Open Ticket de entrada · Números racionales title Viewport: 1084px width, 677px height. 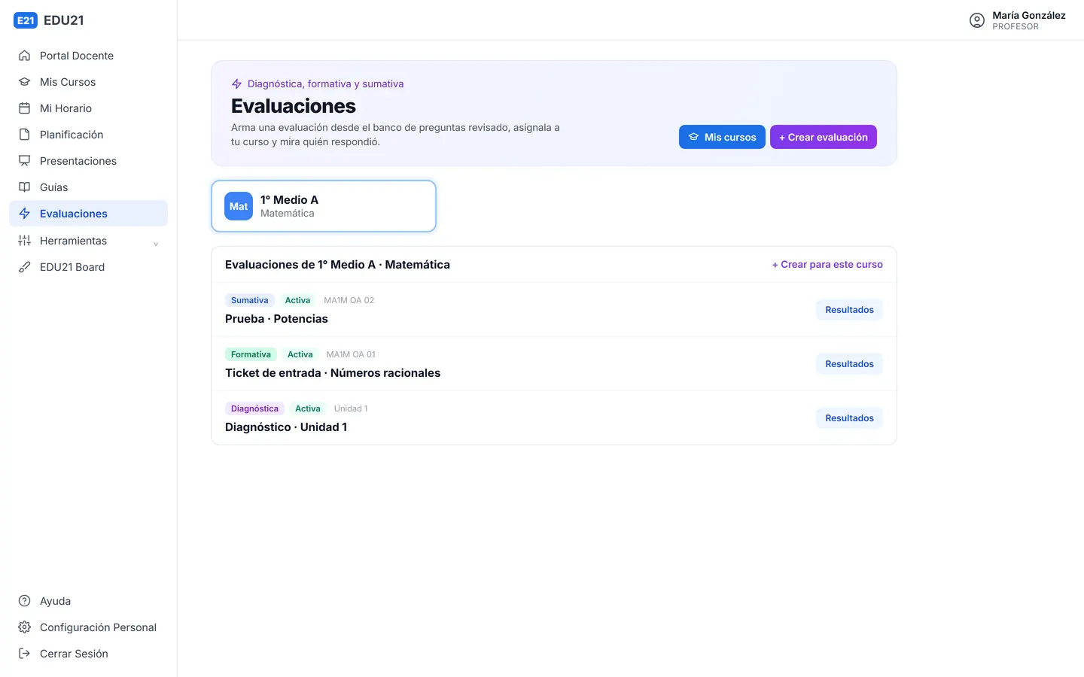tap(333, 373)
